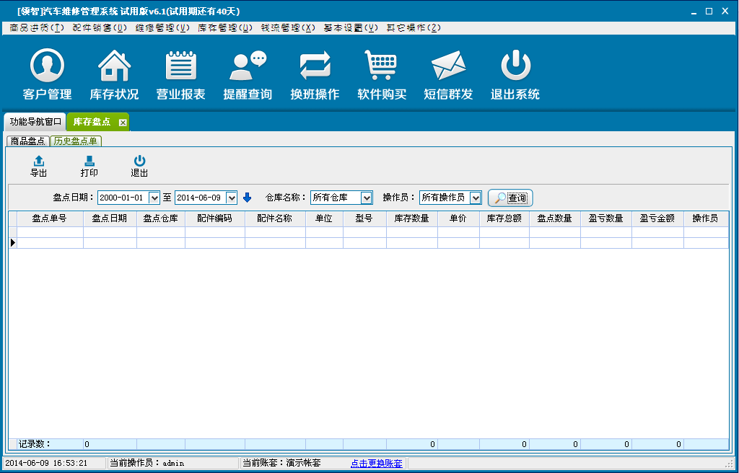Viewport: 739px width, 473px height.
Task: Close the 库存盘点 tab
Action: [123, 123]
